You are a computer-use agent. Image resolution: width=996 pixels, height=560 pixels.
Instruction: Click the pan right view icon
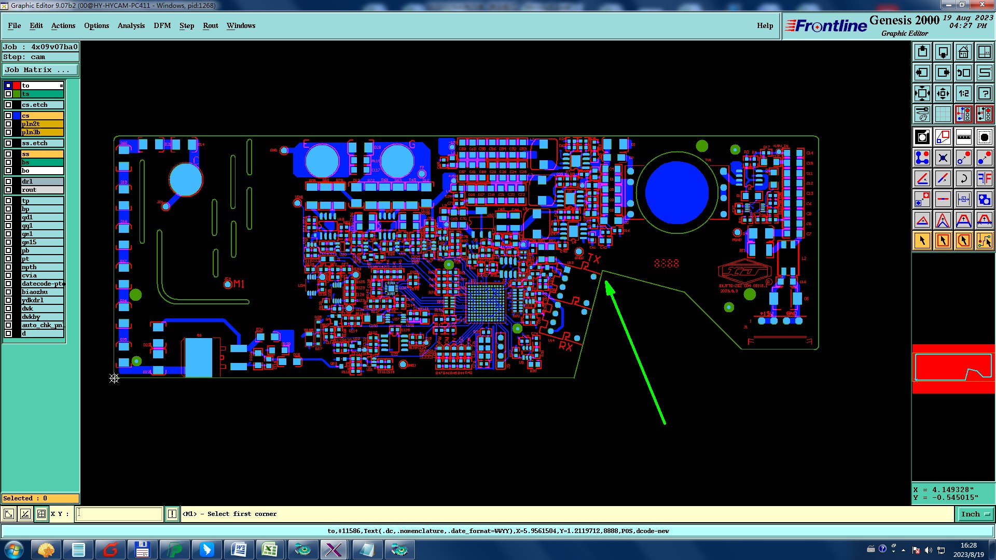tap(943, 73)
